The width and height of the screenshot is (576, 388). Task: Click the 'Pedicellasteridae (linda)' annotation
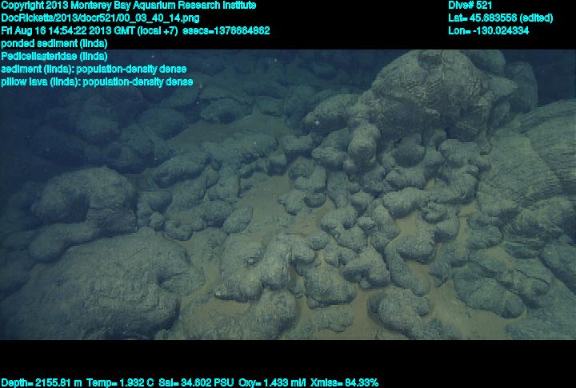[x=54, y=56]
